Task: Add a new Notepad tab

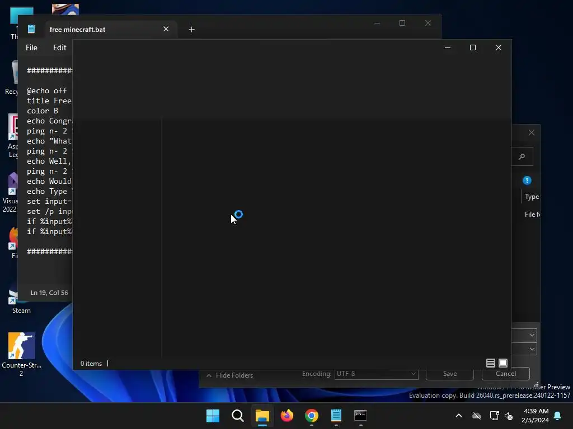Action: pyautogui.click(x=191, y=29)
